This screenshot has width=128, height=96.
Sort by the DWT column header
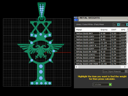(115, 30)
